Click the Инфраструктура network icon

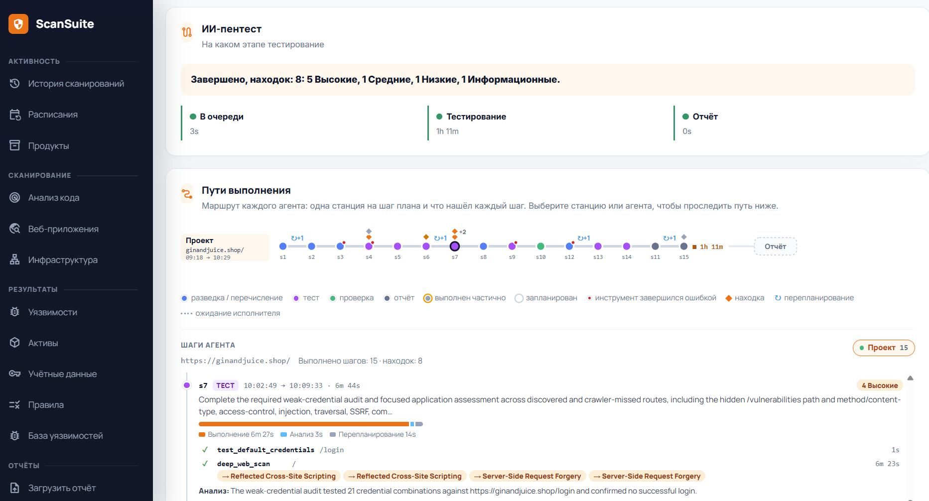coord(15,259)
